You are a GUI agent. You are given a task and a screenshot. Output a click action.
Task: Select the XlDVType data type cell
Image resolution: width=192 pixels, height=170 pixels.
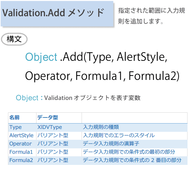50,127
